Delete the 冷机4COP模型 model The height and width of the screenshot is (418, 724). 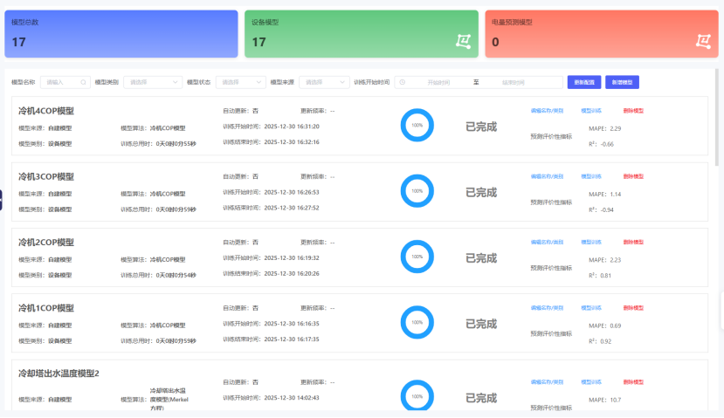(x=633, y=111)
